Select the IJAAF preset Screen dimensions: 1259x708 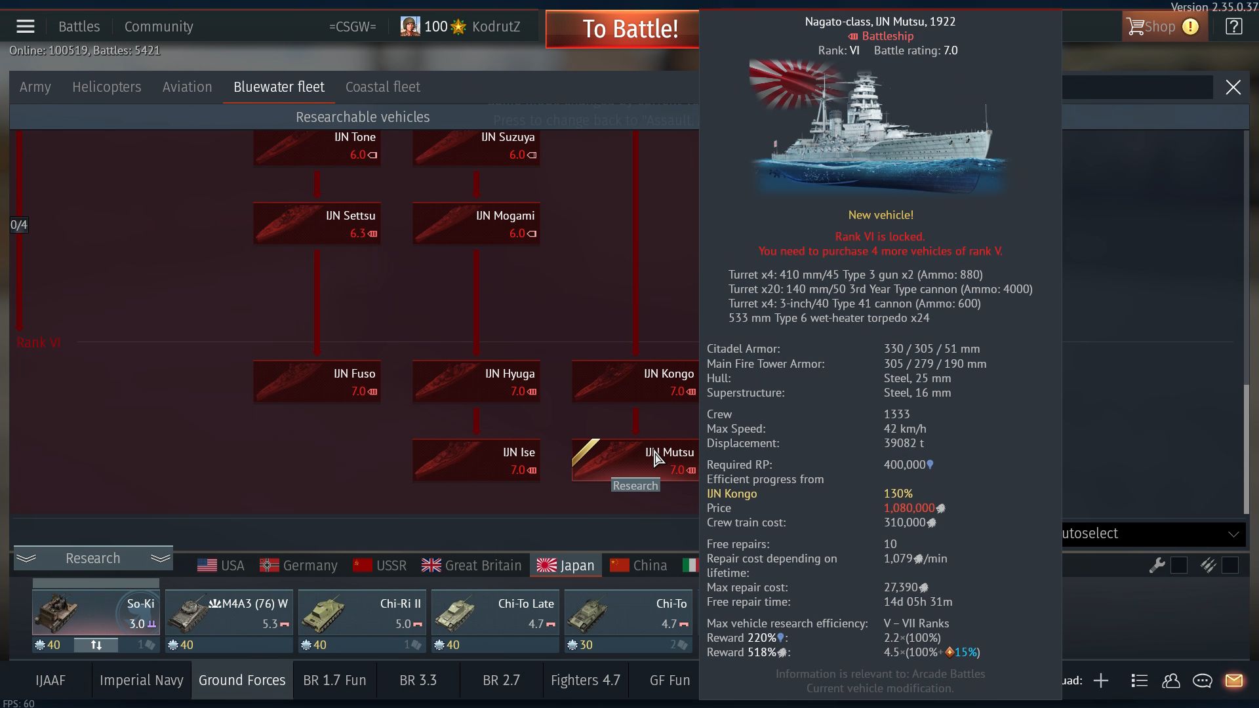point(50,680)
